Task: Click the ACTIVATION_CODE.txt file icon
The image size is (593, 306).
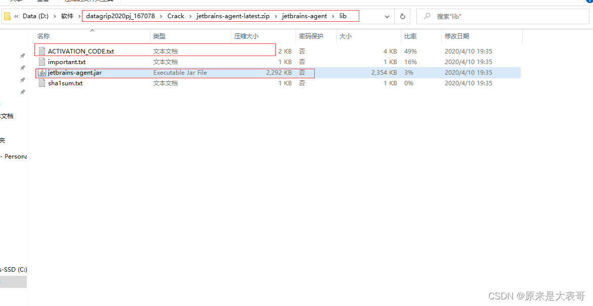Action: pos(41,51)
